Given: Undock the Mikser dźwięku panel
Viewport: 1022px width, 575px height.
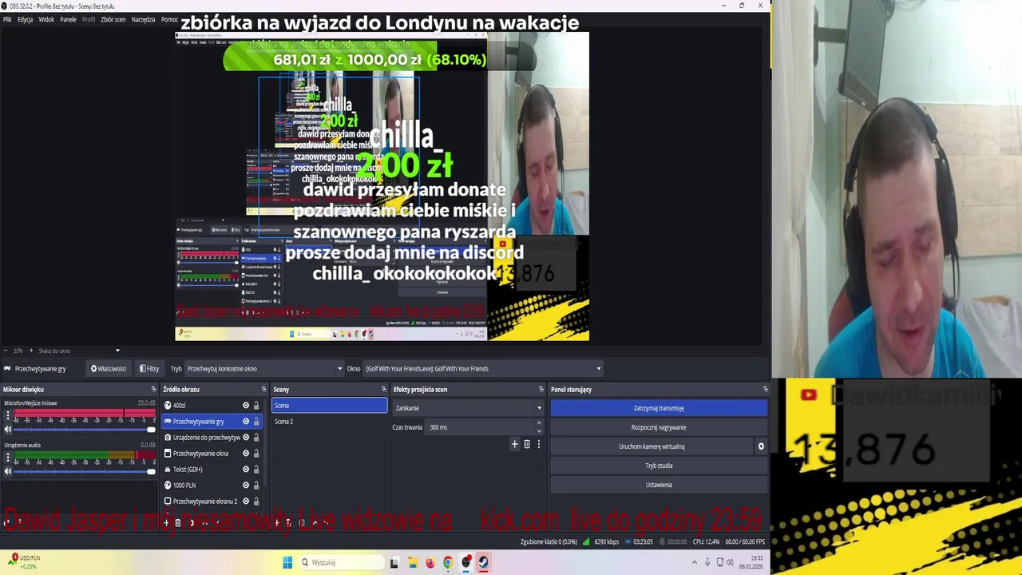Looking at the screenshot, I should point(153,390).
